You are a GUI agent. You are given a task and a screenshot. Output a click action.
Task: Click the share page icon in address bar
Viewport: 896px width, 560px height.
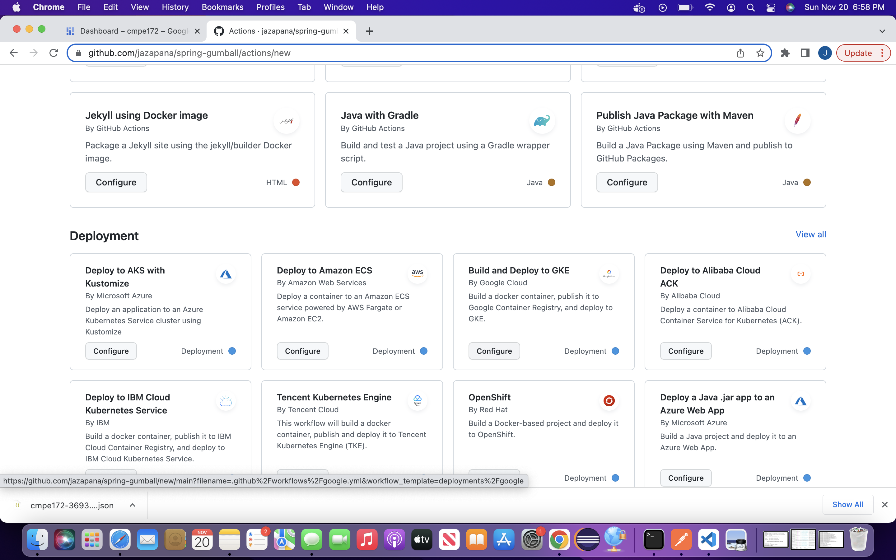tap(740, 53)
